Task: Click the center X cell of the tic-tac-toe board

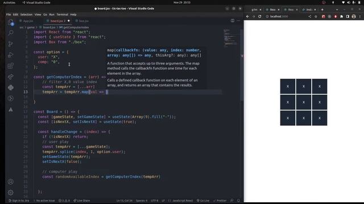Action: pos(304,102)
